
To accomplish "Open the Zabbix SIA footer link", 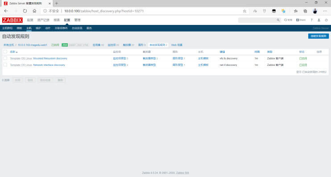I will 182,173.
